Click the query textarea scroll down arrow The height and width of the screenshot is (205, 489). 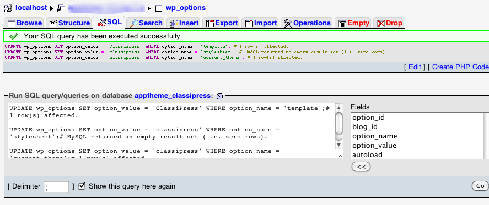[x=338, y=145]
